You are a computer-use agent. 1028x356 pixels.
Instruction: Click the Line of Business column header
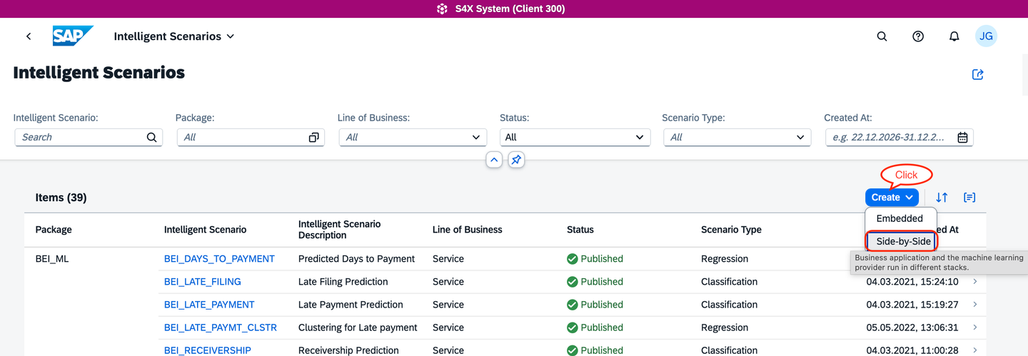coord(468,230)
